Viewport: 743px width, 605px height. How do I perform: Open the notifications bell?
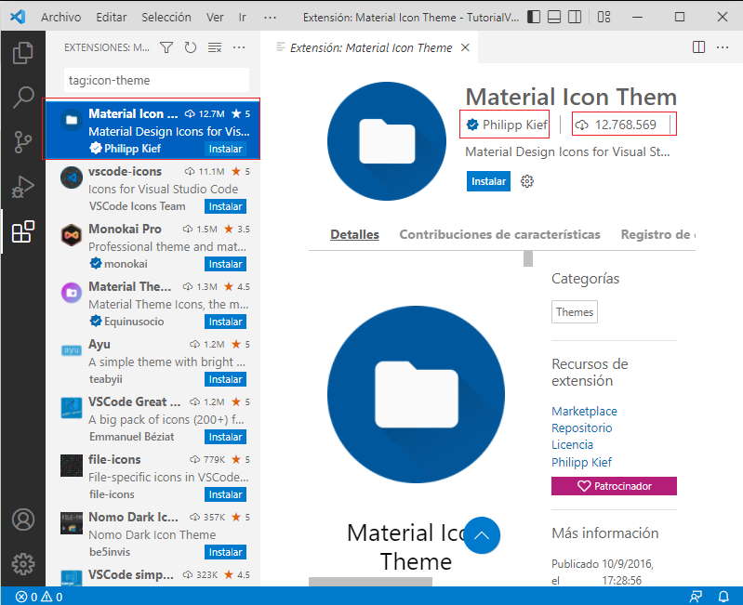(x=723, y=597)
